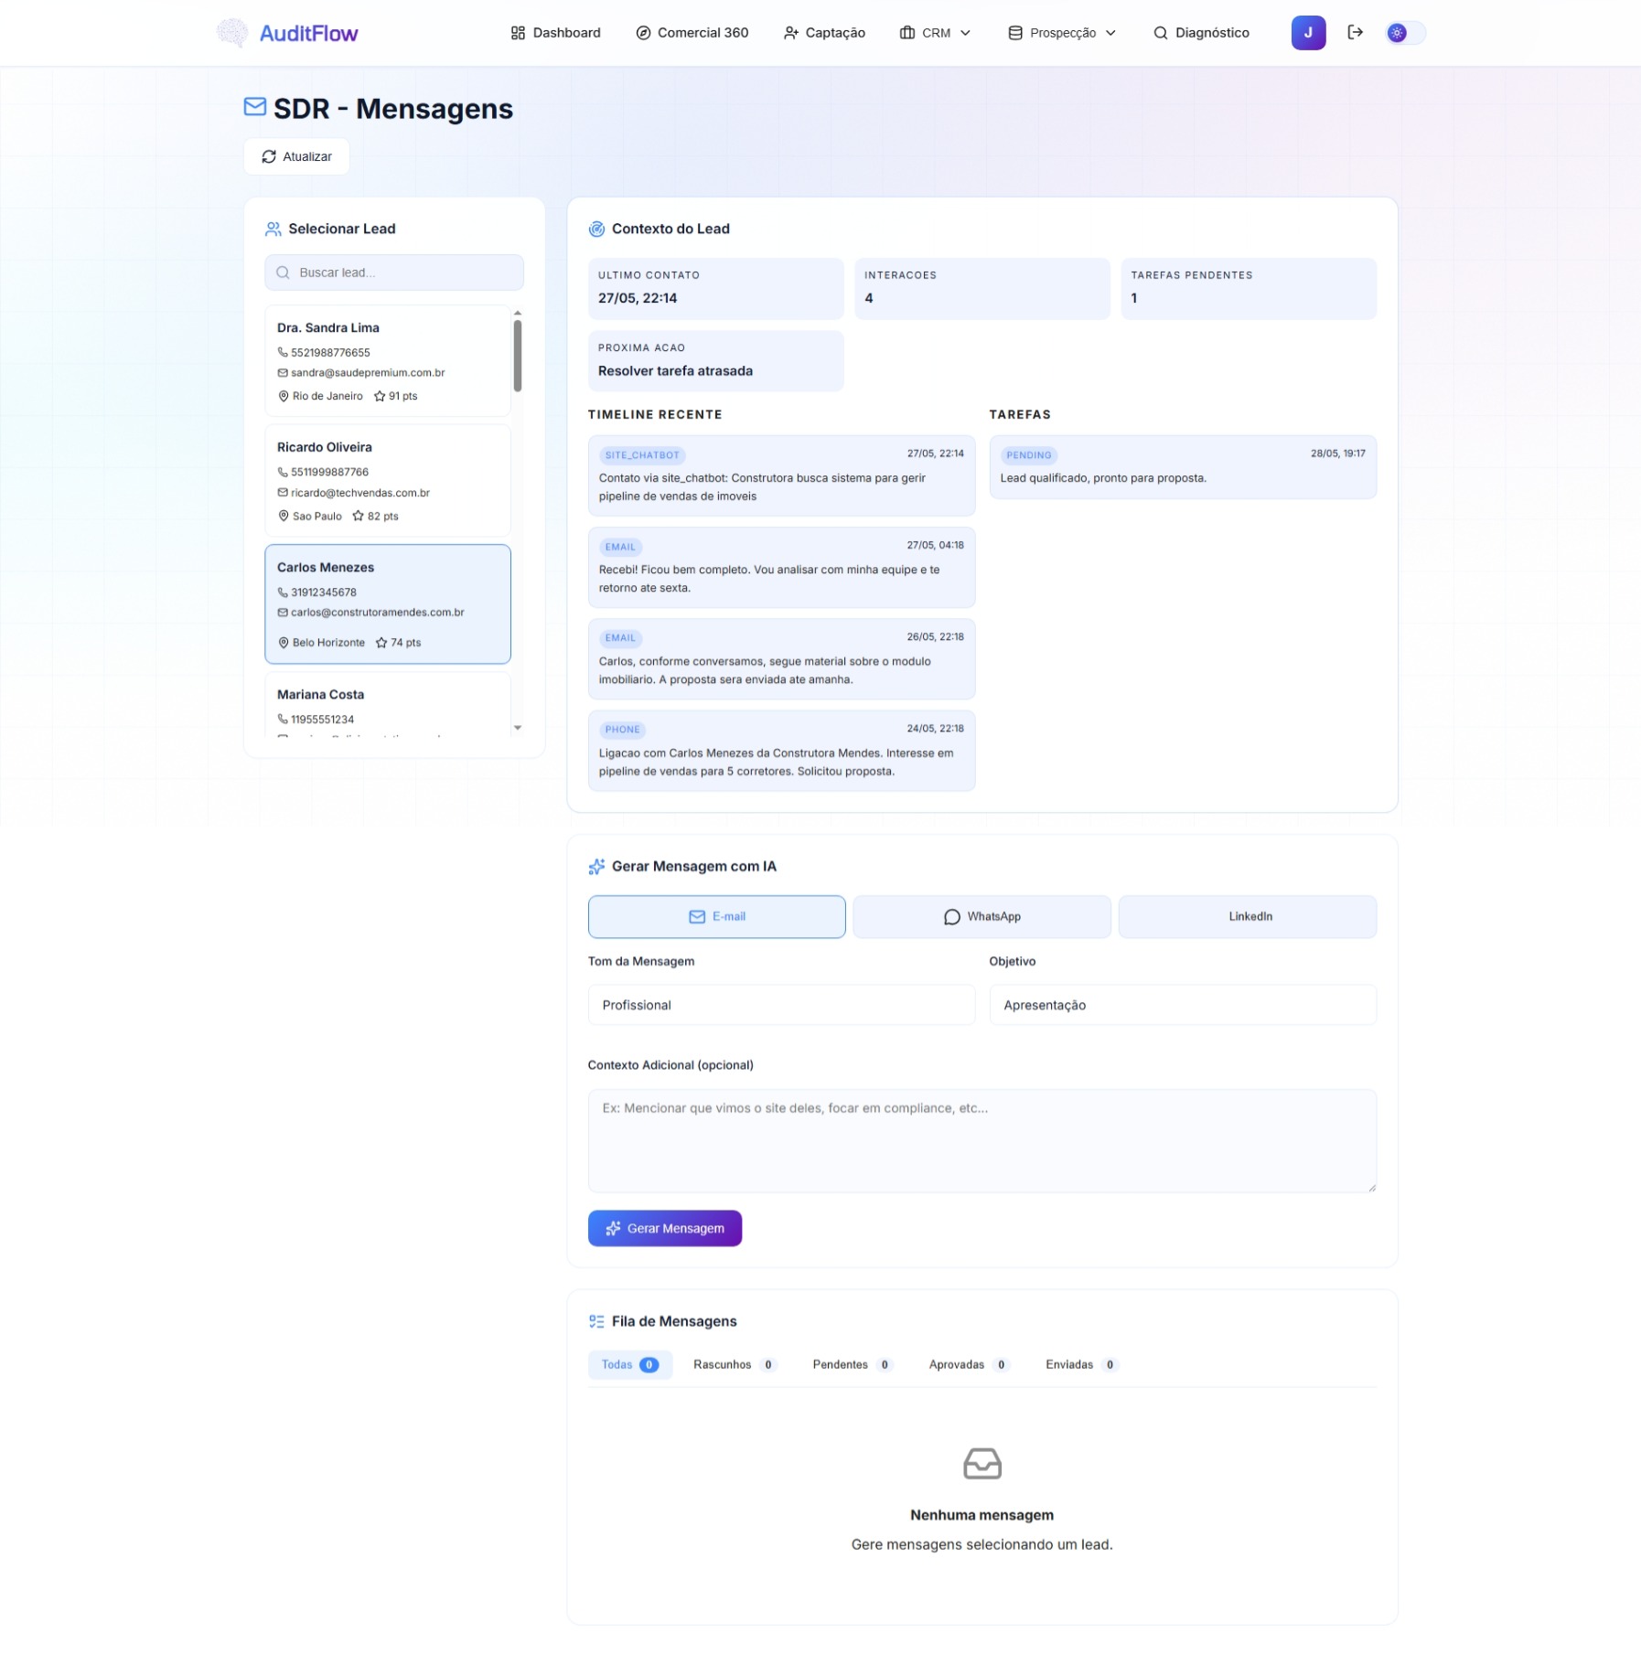Click the Atualizar refresh button
Screen dimensions: 1641x1676
click(296, 156)
